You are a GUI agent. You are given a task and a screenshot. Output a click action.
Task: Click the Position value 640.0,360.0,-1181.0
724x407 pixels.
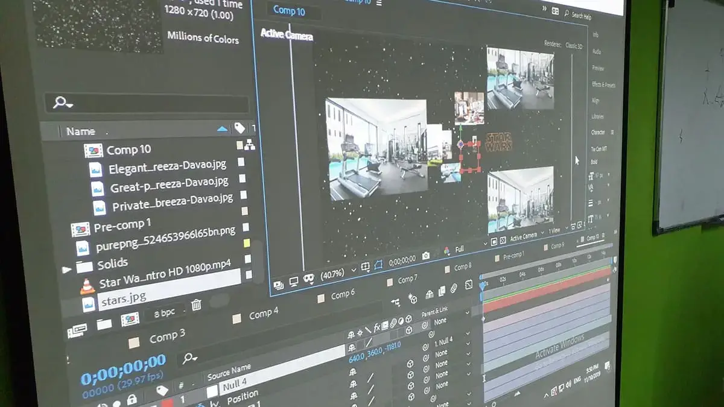pos(375,352)
